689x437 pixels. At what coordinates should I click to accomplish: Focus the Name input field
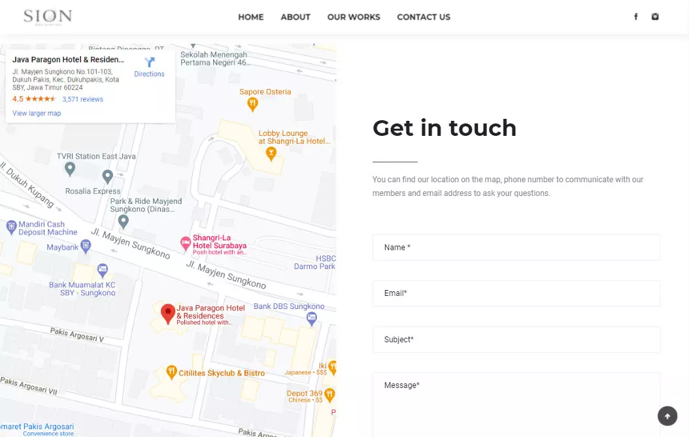[516, 248]
